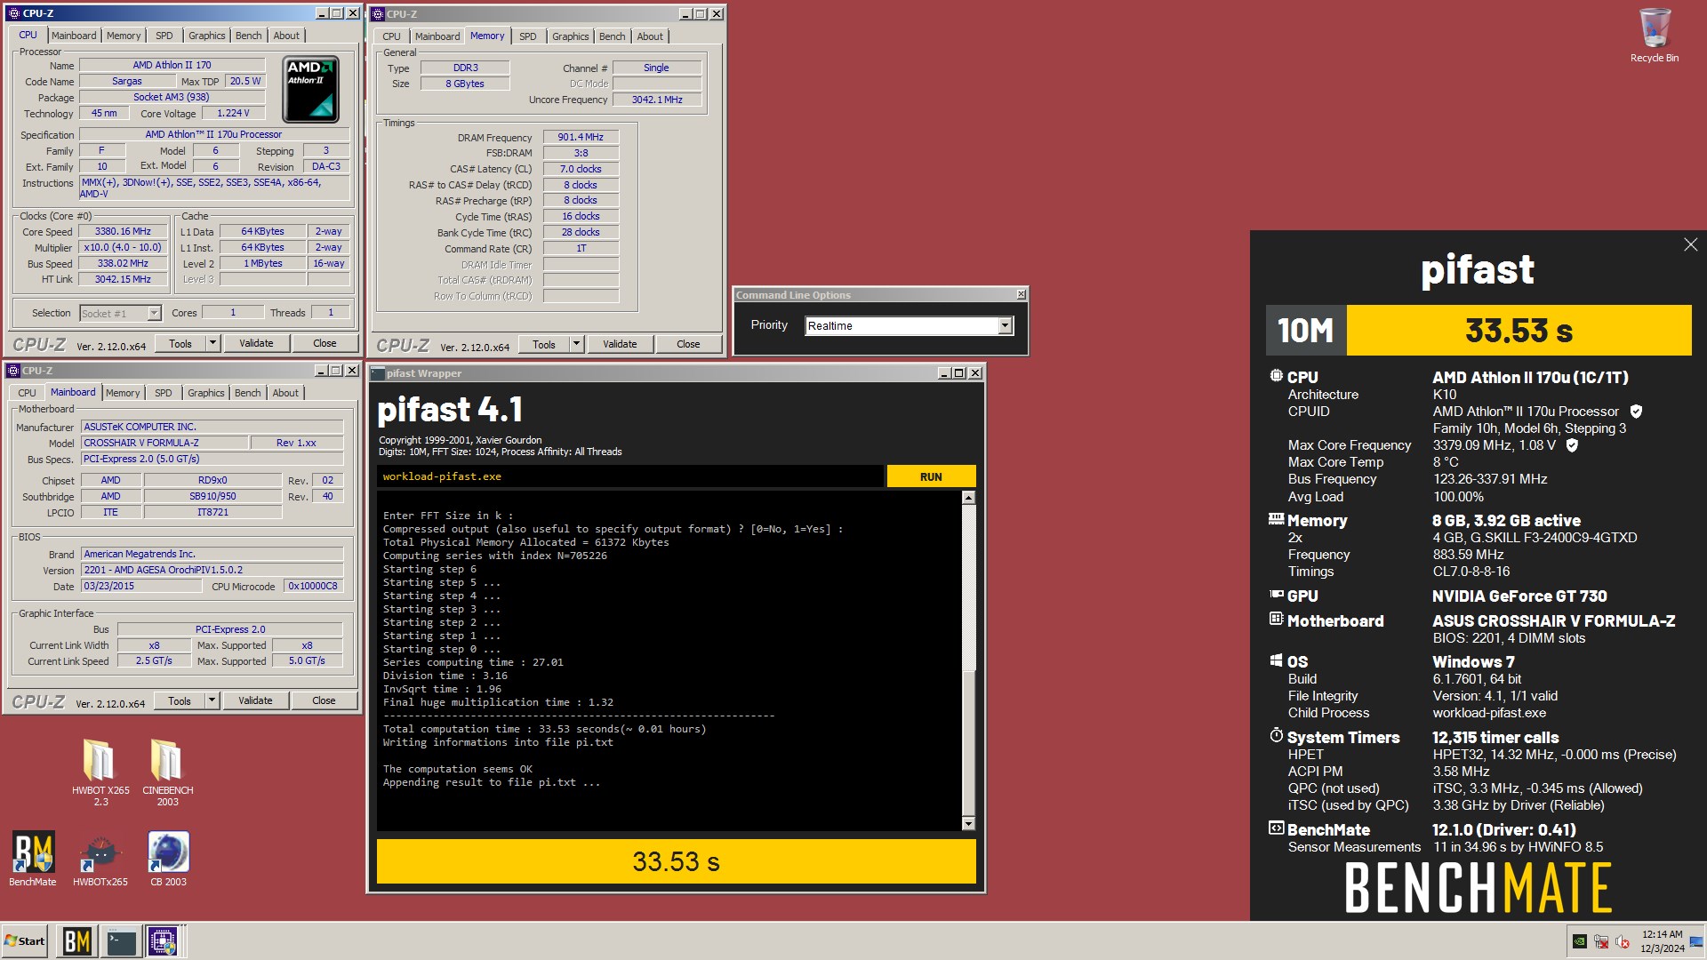
Task: Click the muted speaker tray icon
Action: pos(1623,941)
